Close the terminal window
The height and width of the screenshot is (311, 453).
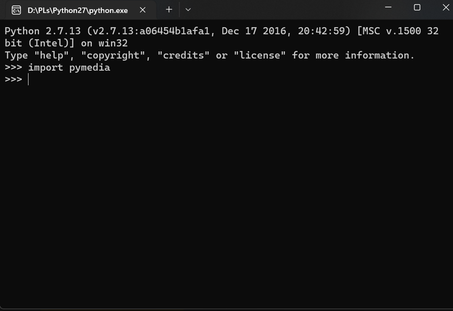pyautogui.click(x=446, y=8)
